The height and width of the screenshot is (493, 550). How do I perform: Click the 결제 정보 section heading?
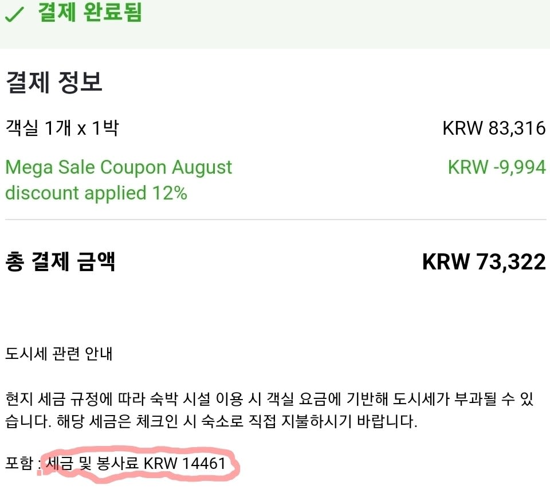(54, 82)
